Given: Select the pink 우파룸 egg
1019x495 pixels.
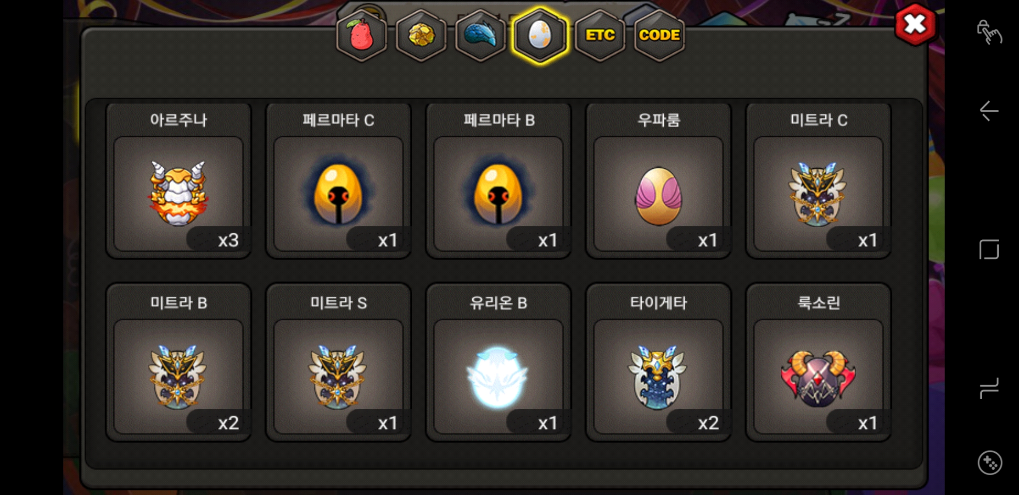Looking at the screenshot, I should [659, 181].
